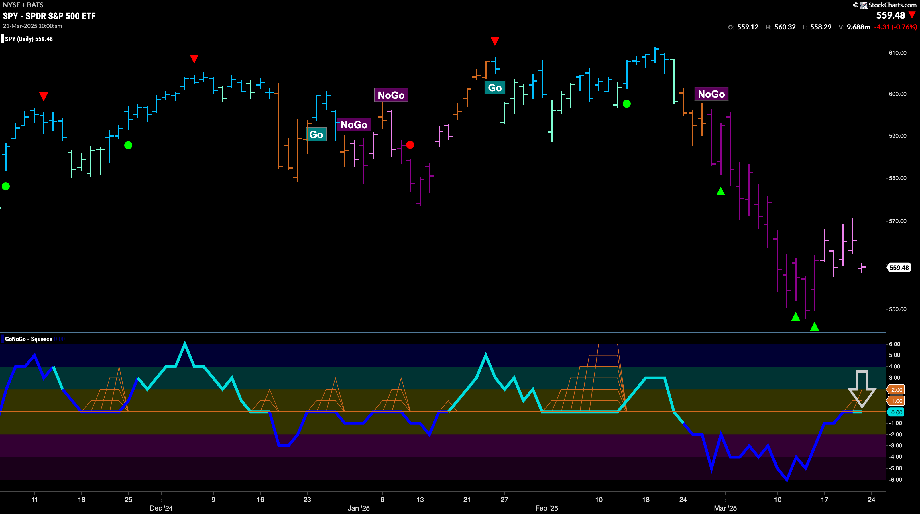920x514 pixels.
Task: Click the green up triangle below 580 in March
Action: point(720,191)
